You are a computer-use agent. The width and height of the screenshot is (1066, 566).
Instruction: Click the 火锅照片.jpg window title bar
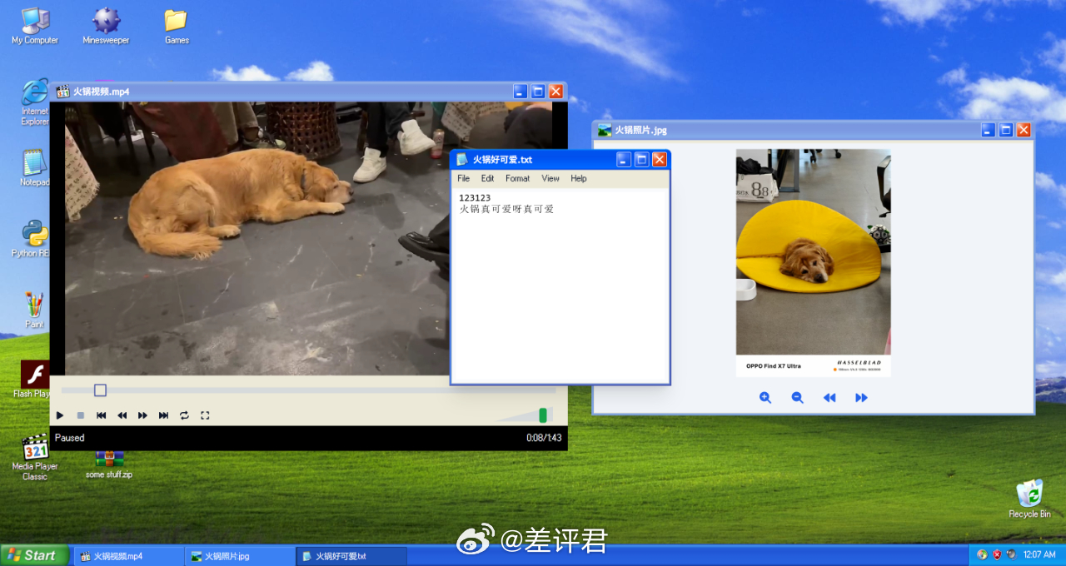point(813,130)
